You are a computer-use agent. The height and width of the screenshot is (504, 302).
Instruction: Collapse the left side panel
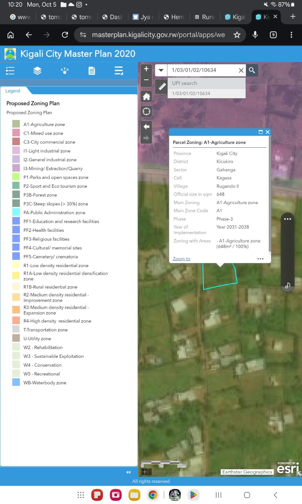(128, 472)
